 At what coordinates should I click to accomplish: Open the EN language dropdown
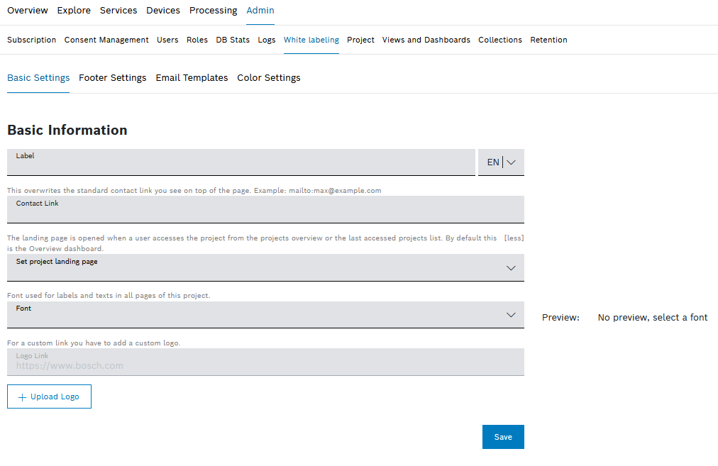click(501, 162)
